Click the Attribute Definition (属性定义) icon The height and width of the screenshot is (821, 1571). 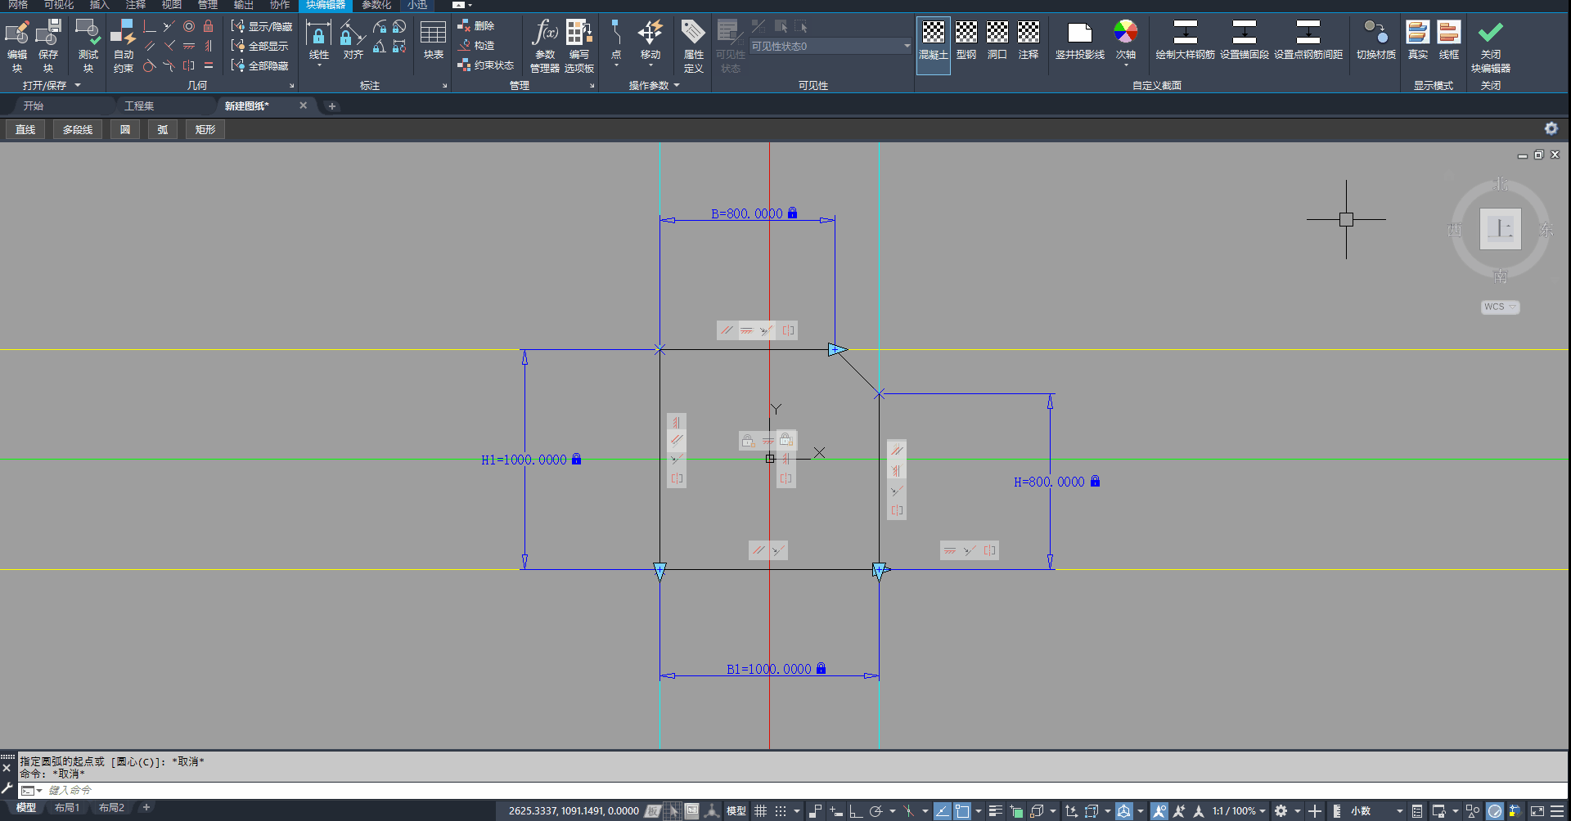point(693,46)
